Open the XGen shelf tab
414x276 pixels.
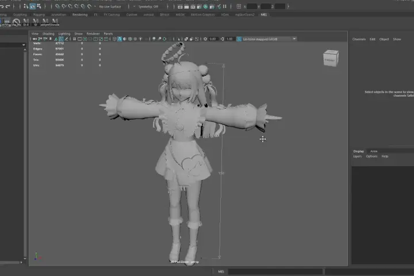tap(225, 14)
